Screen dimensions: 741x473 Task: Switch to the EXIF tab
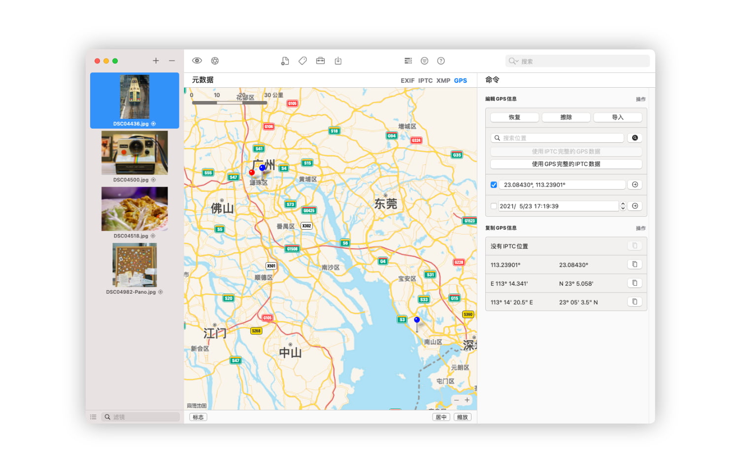(x=407, y=80)
